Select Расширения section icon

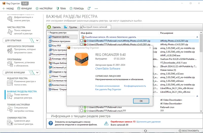50,54
